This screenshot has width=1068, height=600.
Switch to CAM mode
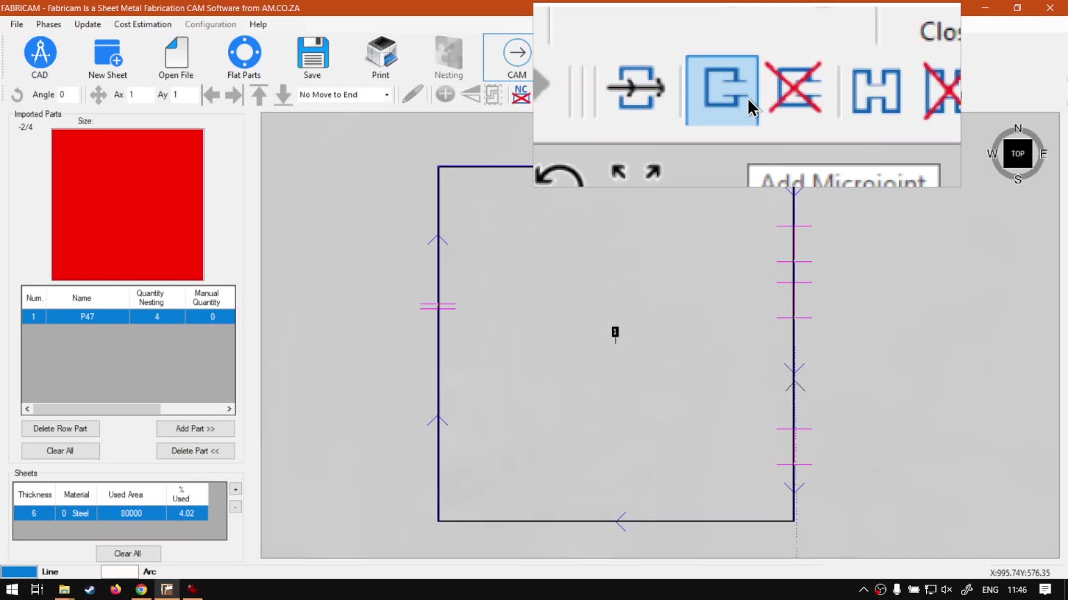516,58
